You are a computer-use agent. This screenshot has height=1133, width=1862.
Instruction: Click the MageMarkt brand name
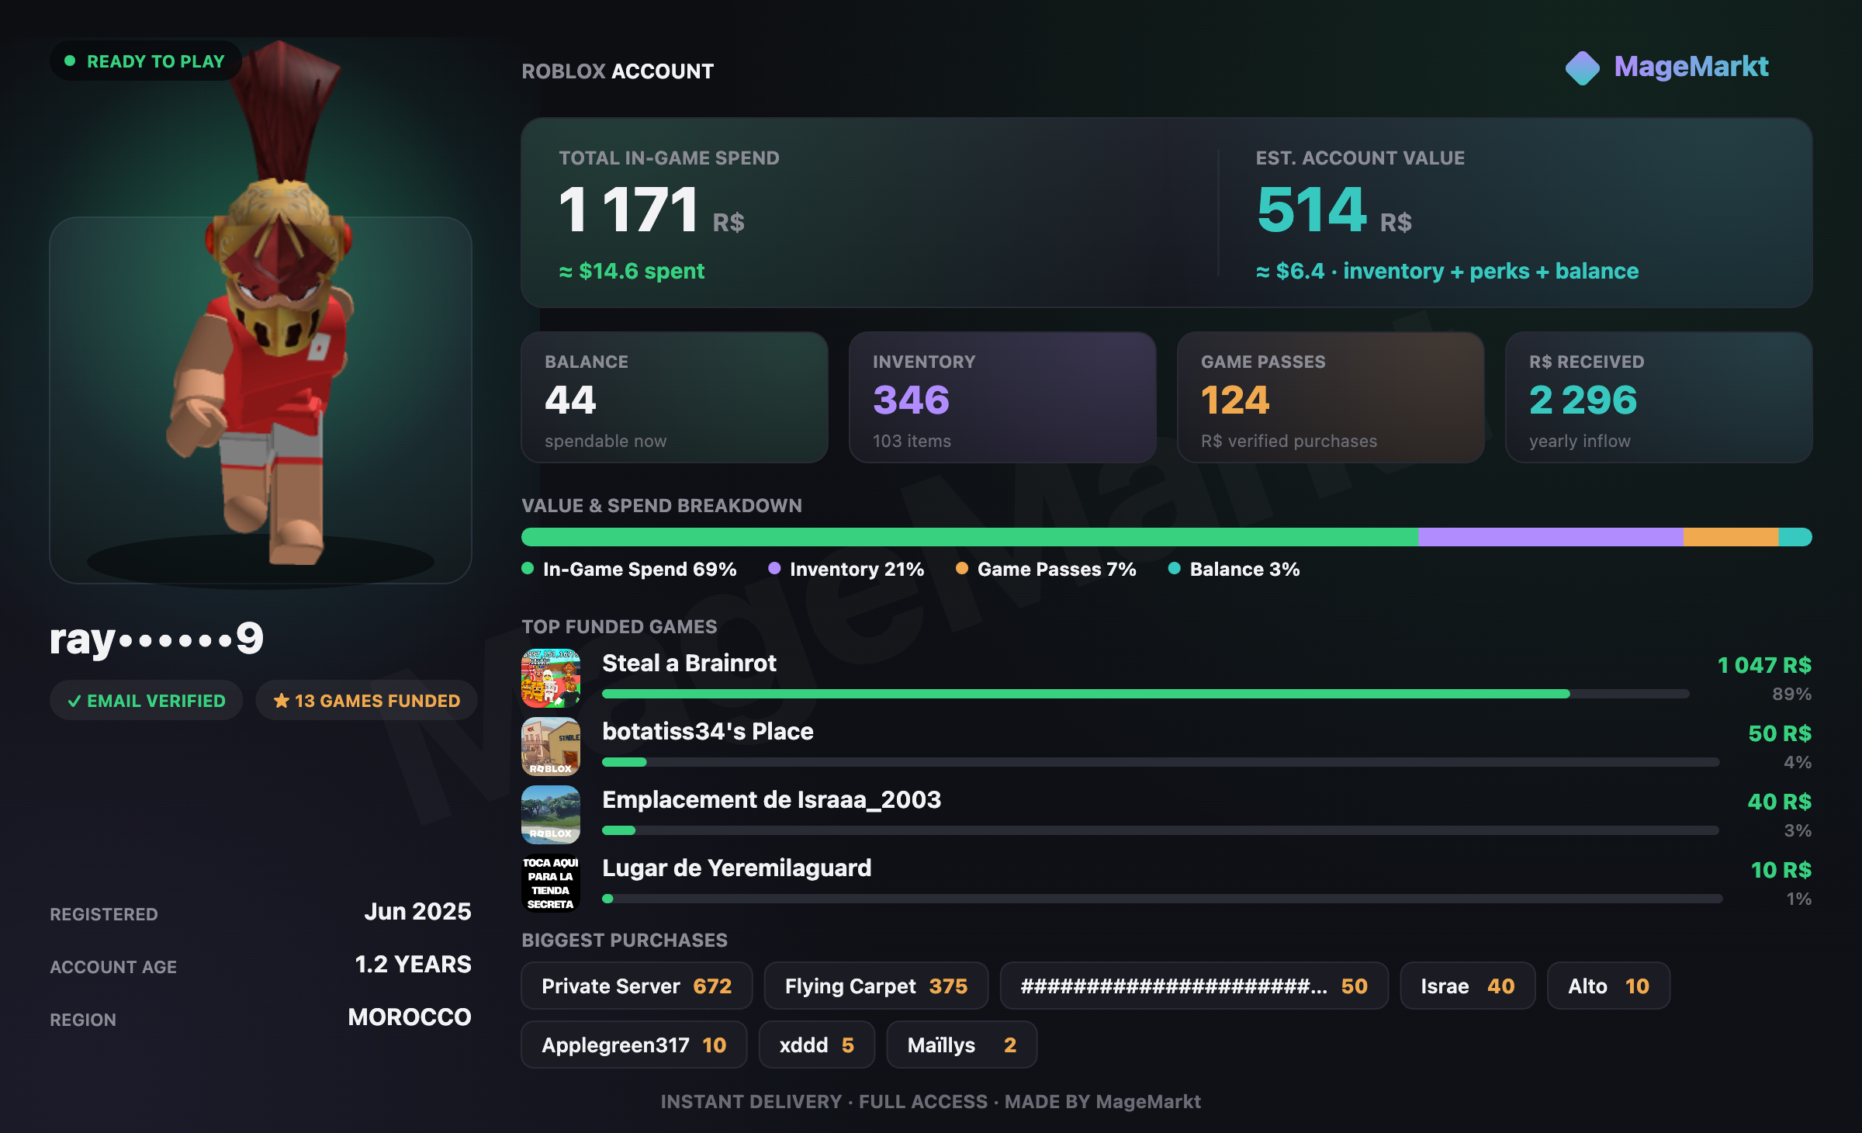tap(1691, 67)
